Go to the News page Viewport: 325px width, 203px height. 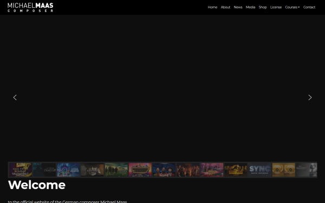(238, 7)
